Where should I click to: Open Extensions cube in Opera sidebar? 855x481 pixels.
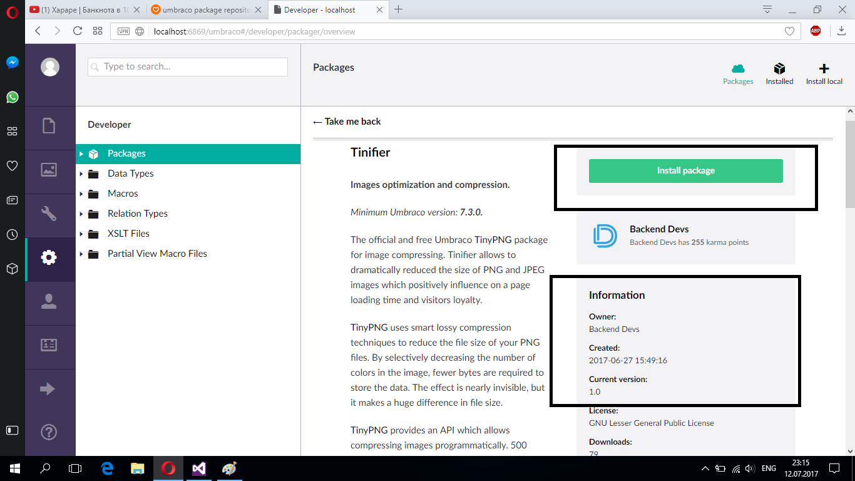click(12, 269)
